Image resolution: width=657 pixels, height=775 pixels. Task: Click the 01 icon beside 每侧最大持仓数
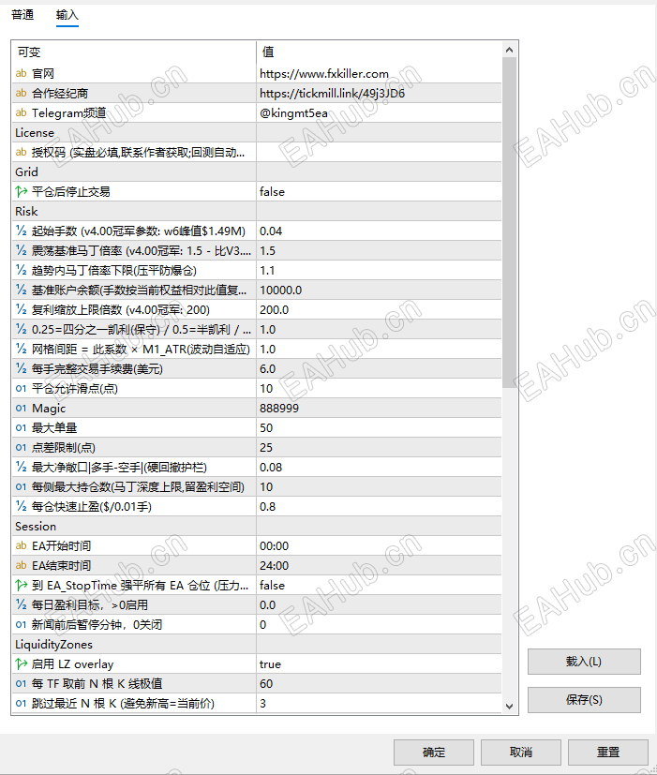pyautogui.click(x=21, y=487)
